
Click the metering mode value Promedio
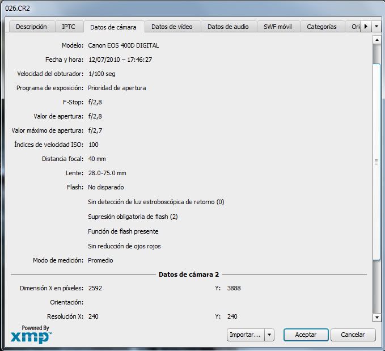(x=100, y=260)
